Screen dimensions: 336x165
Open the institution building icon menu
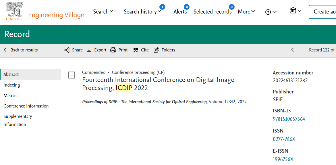pyautogui.click(x=296, y=11)
